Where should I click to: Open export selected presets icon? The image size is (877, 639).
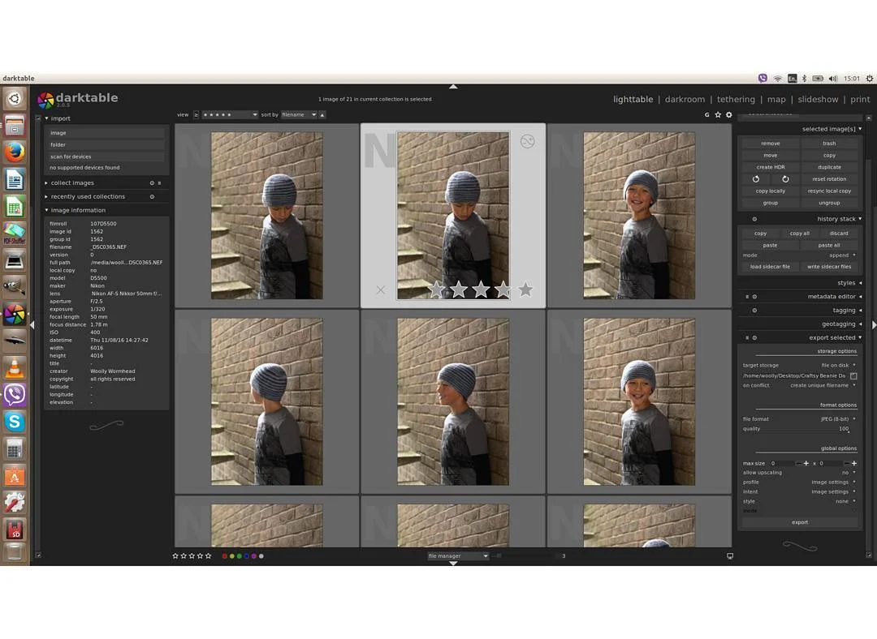point(747,338)
